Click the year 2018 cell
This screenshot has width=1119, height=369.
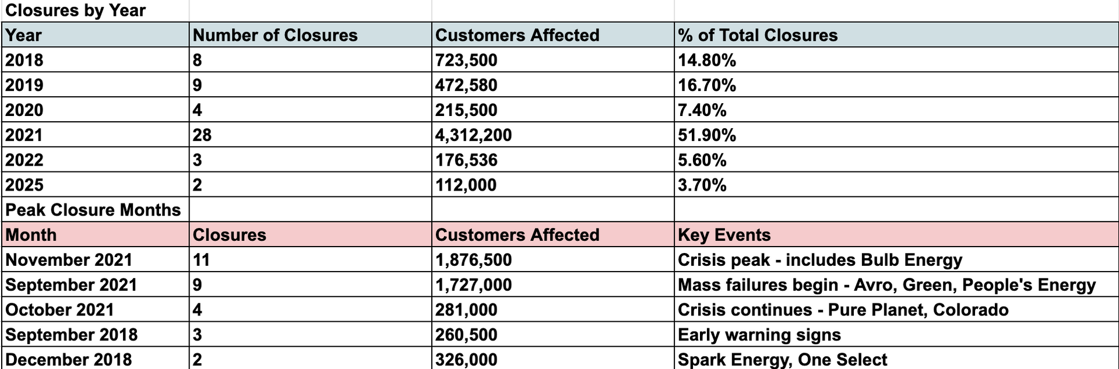(24, 60)
